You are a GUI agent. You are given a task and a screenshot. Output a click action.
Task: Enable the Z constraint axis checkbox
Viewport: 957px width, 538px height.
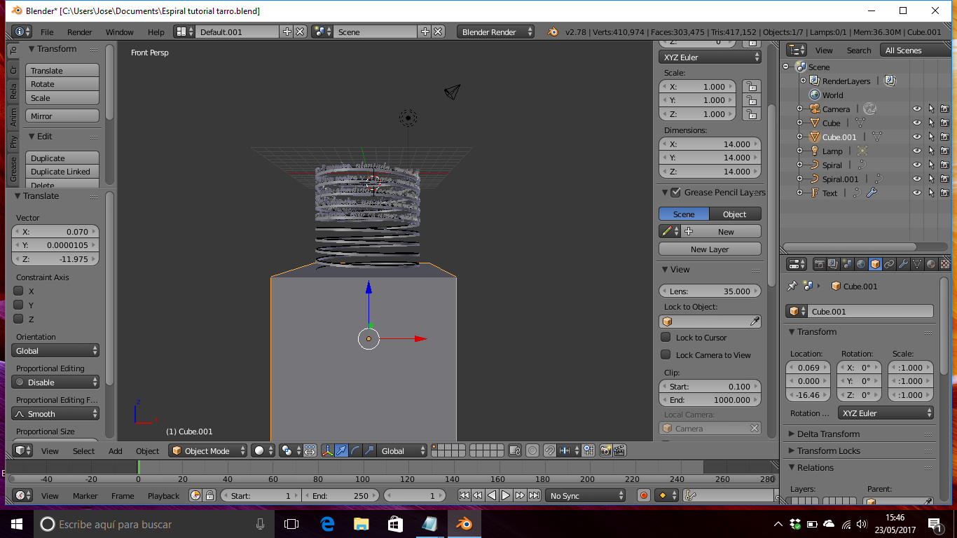point(19,319)
